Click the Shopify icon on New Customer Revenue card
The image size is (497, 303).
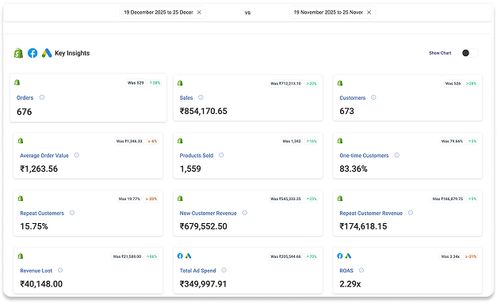coord(180,199)
